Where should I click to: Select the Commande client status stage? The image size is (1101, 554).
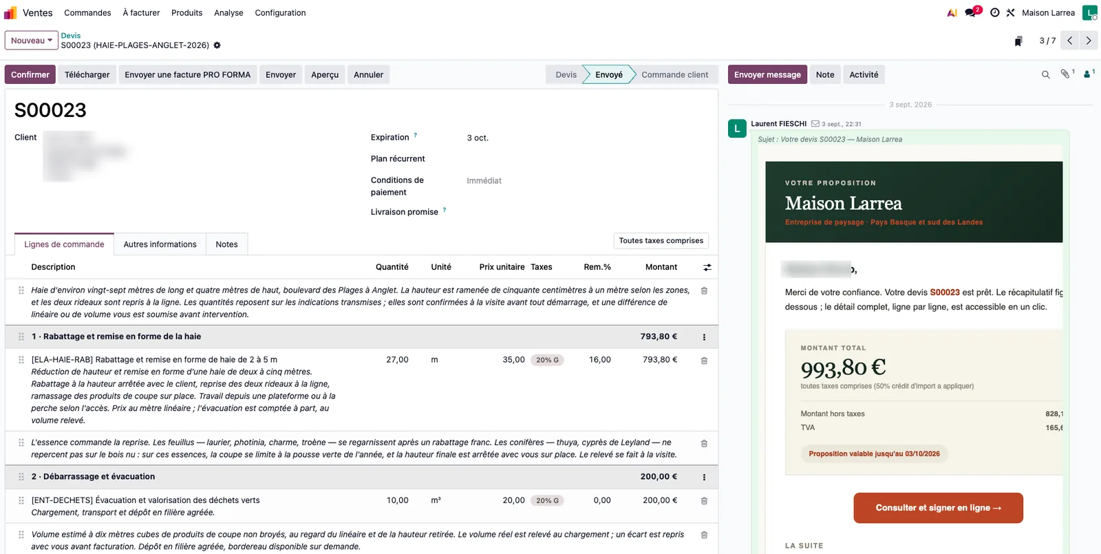point(674,74)
